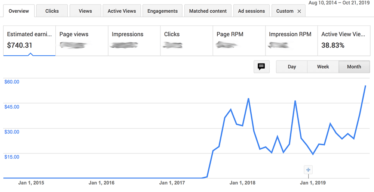The height and width of the screenshot is (192, 374).
Task: Open the Active View Viewable metric
Action: (x=344, y=40)
